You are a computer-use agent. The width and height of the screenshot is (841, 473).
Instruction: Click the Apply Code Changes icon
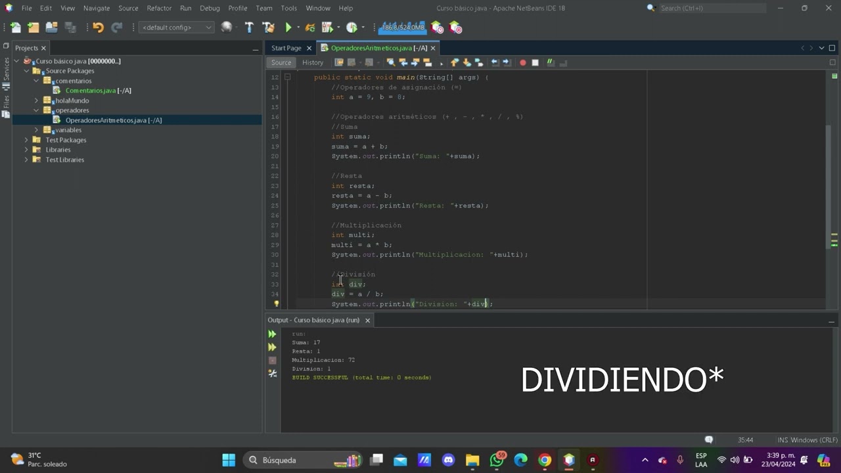pyautogui.click(x=310, y=28)
